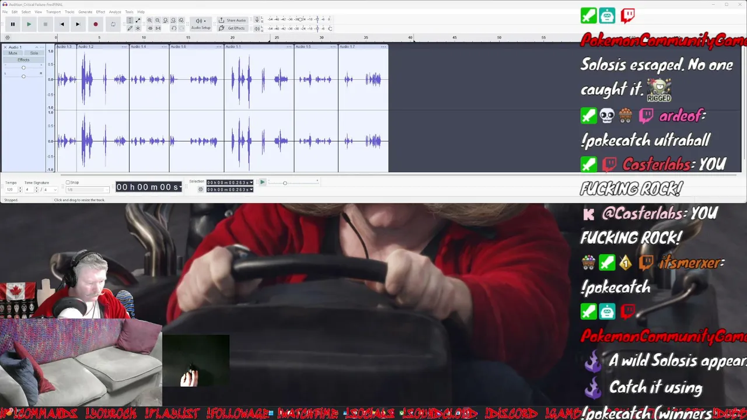Viewport: 747px width, 420px height.
Task: Skip to the end of the project
Action: pos(78,24)
